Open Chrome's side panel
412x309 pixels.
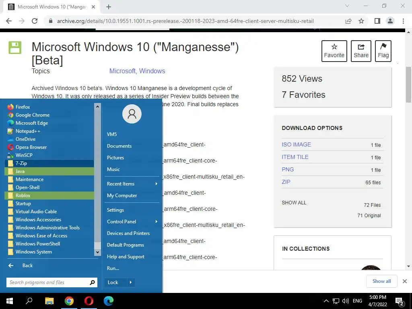click(x=377, y=21)
